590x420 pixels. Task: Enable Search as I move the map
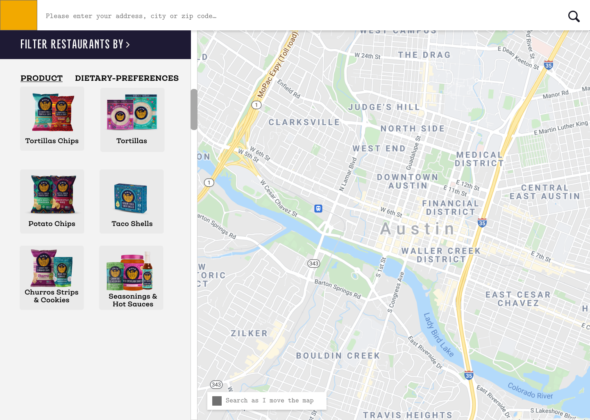pos(217,401)
